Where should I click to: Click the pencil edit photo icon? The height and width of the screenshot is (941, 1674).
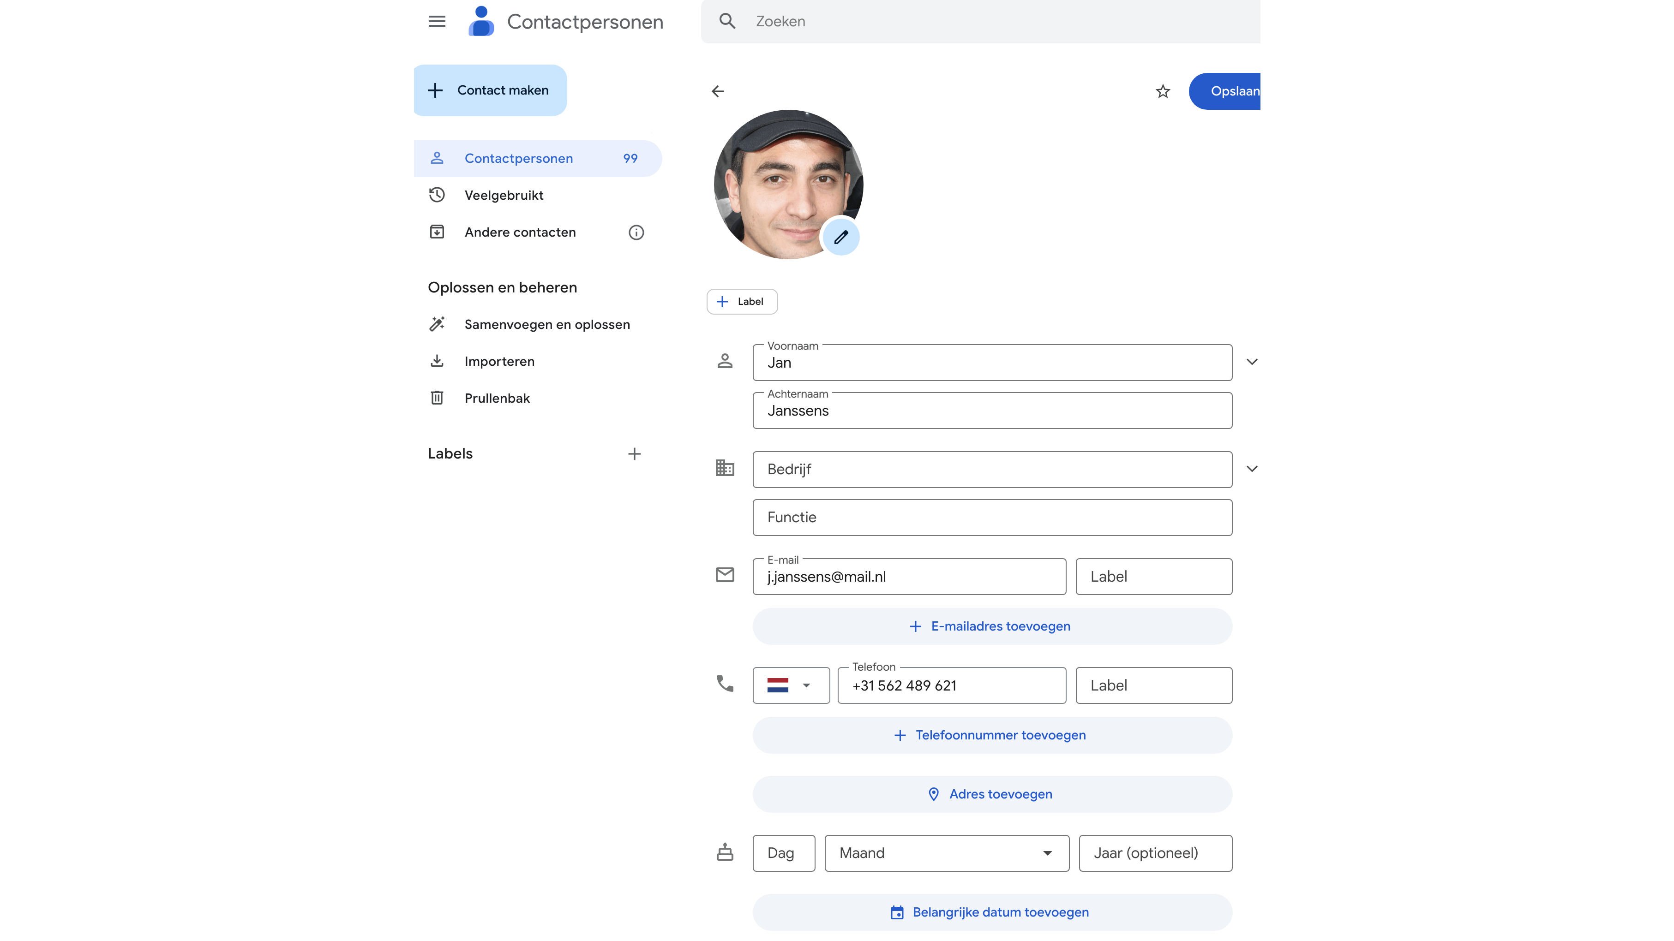tap(841, 237)
